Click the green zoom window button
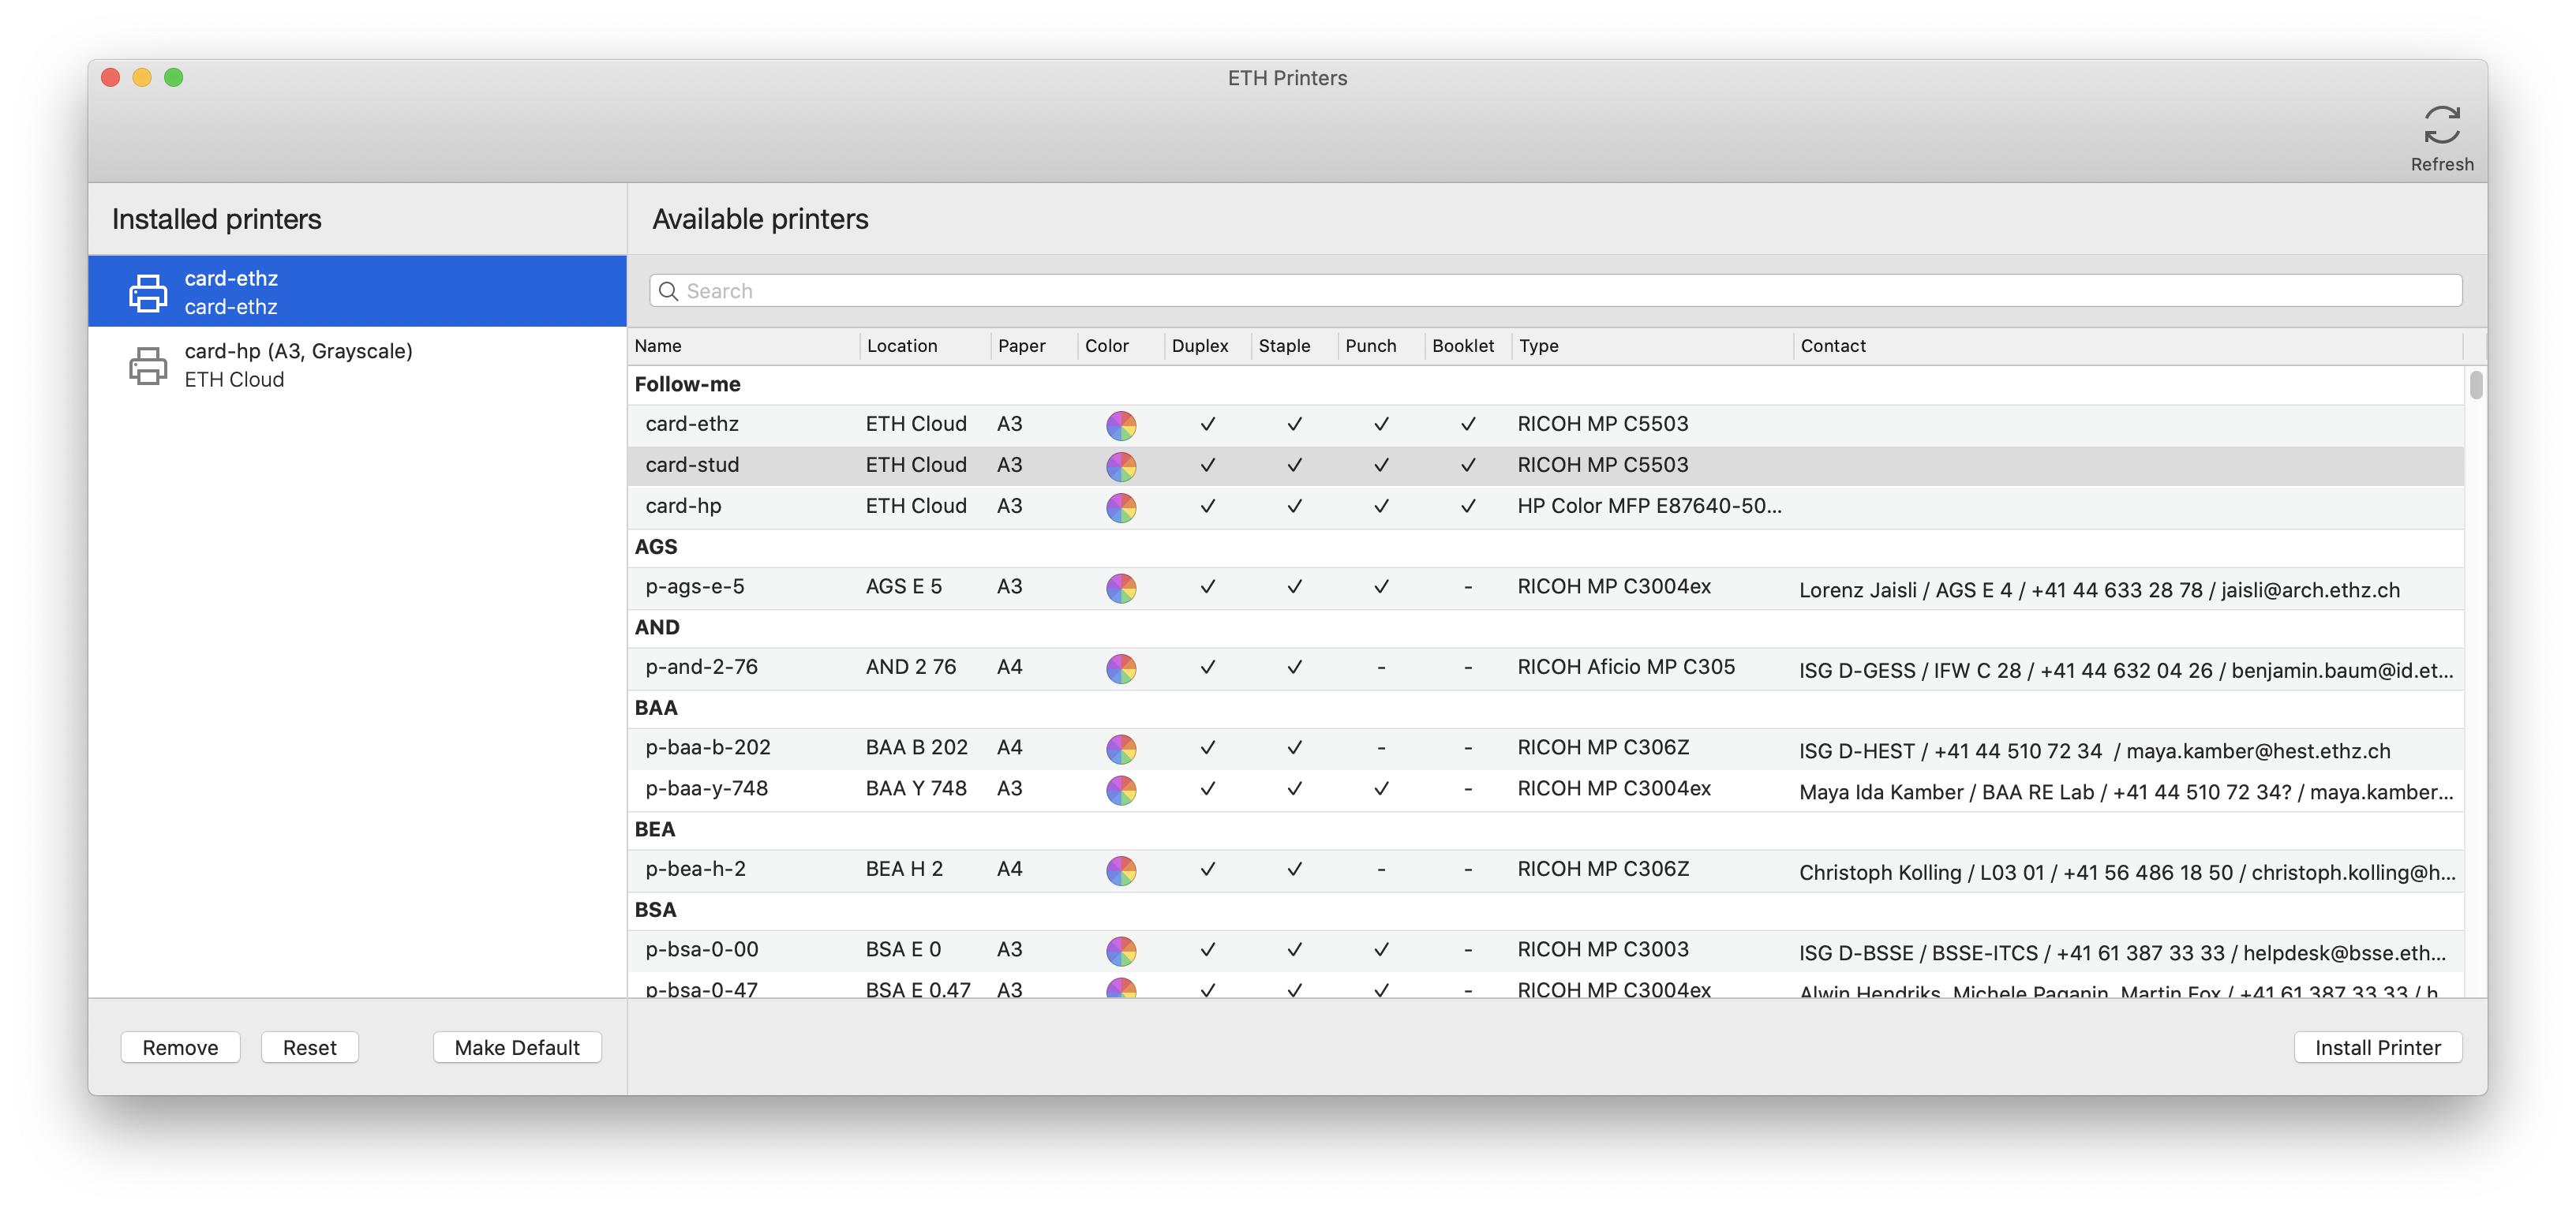 (174, 78)
